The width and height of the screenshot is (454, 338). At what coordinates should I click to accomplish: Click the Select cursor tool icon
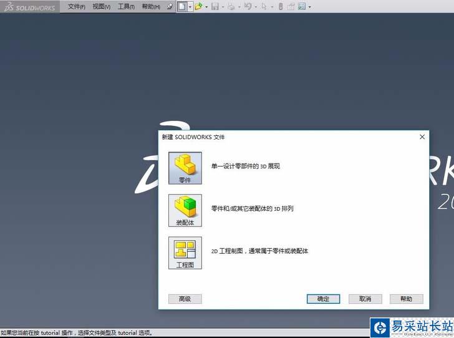coord(264,6)
